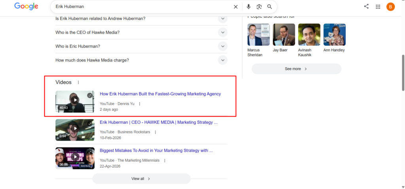Open more options for Dennis Yu video
Image resolution: width=405 pixels, height=189 pixels.
point(140,104)
